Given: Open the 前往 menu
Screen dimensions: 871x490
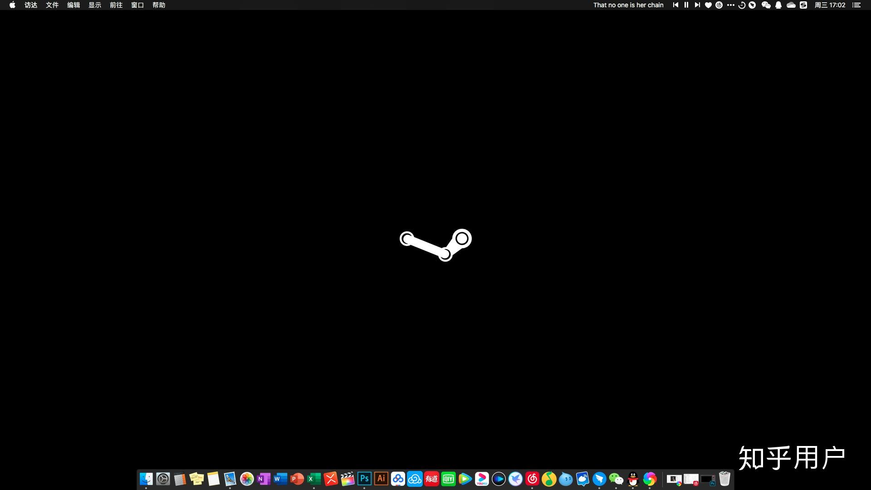Looking at the screenshot, I should click(116, 5).
